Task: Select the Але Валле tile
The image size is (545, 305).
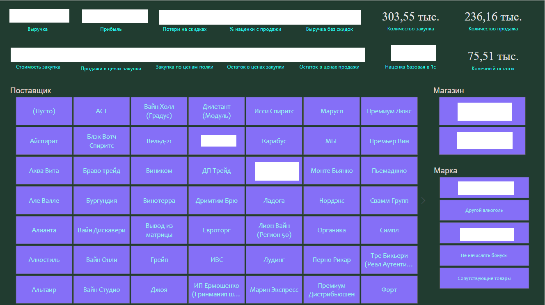Action: coord(44,200)
